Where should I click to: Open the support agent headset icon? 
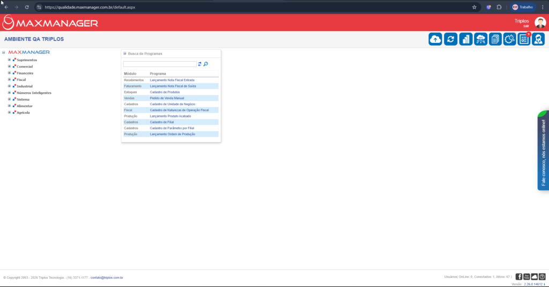(x=538, y=39)
